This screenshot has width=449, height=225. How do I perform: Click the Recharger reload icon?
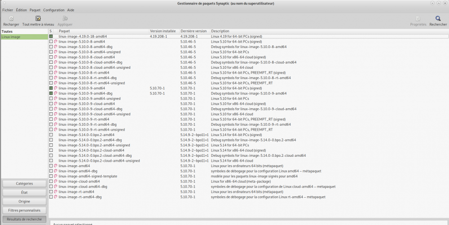point(11,18)
